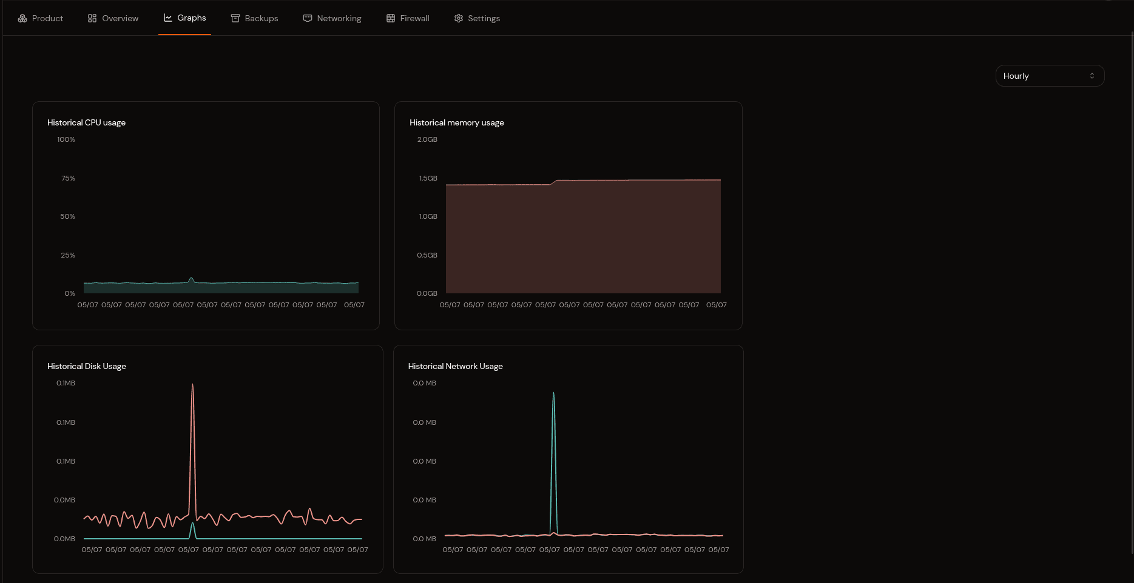
Task: Click the 0.0GB label on memory chart
Action: coord(427,293)
